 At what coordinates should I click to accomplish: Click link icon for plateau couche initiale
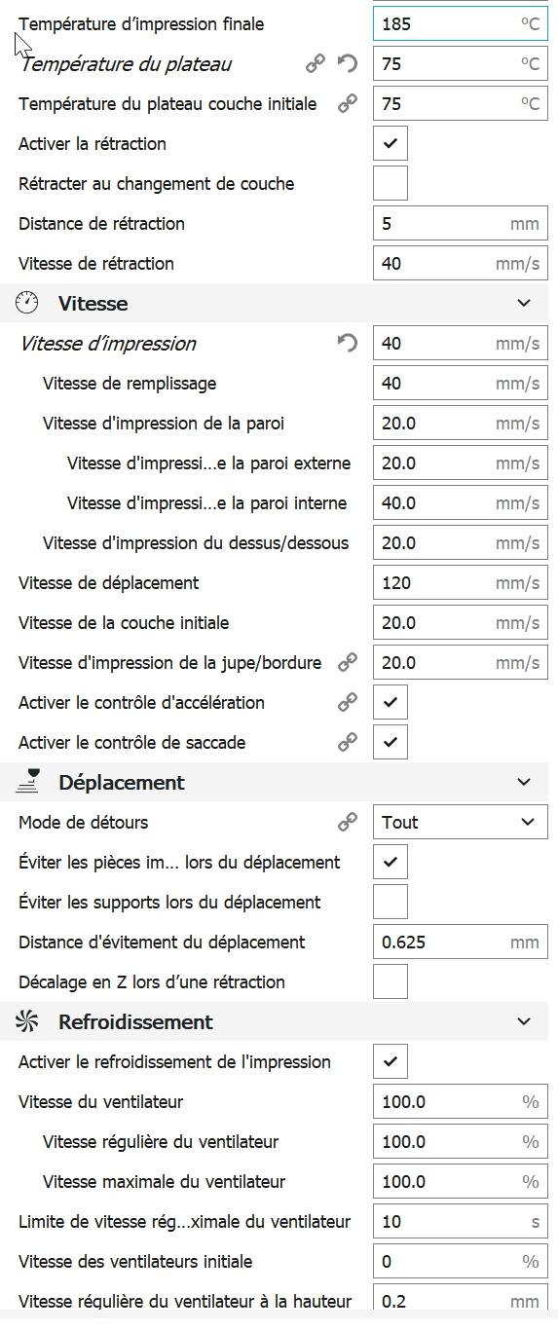pos(347,104)
